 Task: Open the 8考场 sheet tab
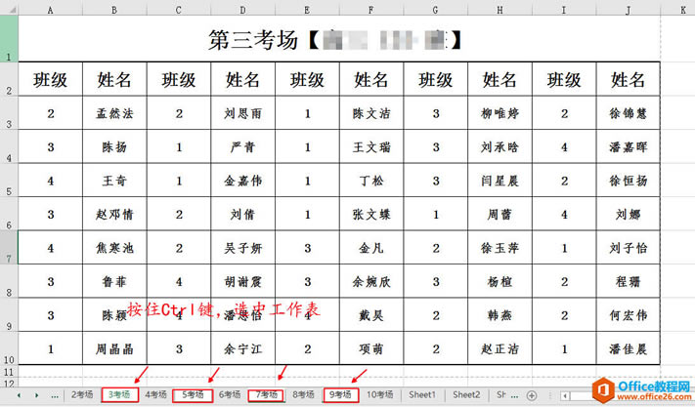(303, 394)
